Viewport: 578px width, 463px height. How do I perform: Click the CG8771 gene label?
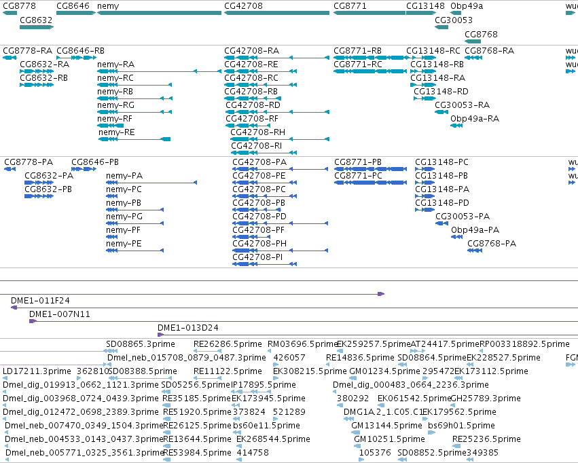[350, 6]
